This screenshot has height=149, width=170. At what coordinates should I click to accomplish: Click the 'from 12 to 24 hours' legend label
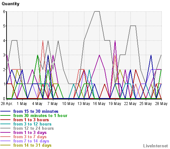[34, 128]
